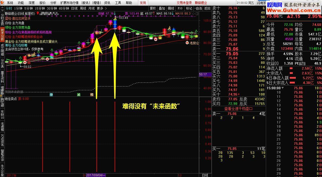Click the 赣锋锂业 stock name in title bar
Screen dimensions: 322x177
(x=201, y=3)
